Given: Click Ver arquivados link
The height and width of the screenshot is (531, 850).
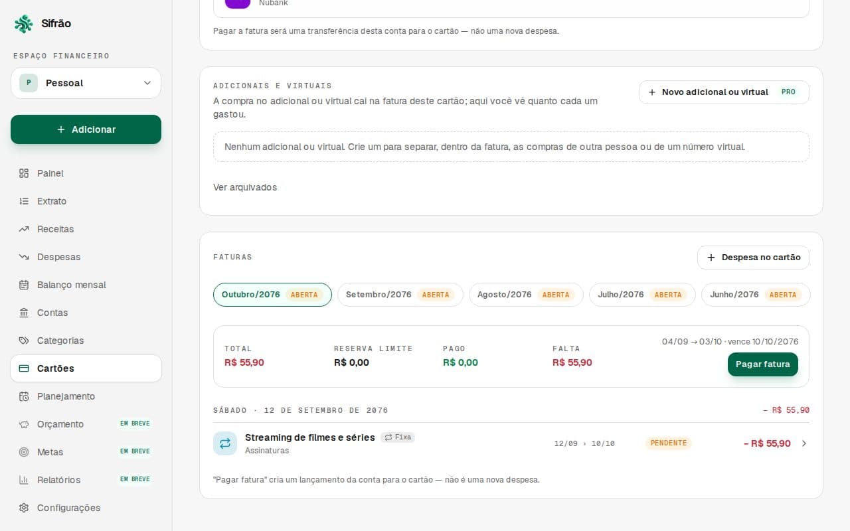Looking at the screenshot, I should [245, 187].
